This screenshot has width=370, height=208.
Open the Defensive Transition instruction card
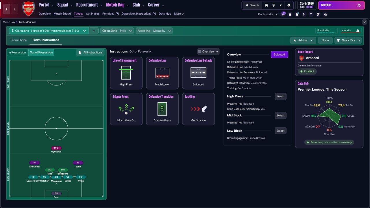(x=162, y=109)
